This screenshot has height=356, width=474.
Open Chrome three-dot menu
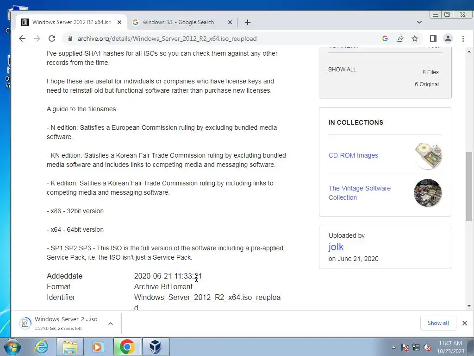pyautogui.click(x=463, y=38)
